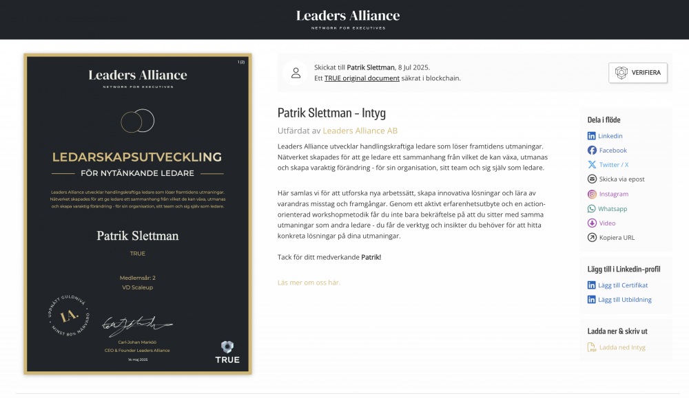
Task: Click the Facebook share icon
Action: 592,151
